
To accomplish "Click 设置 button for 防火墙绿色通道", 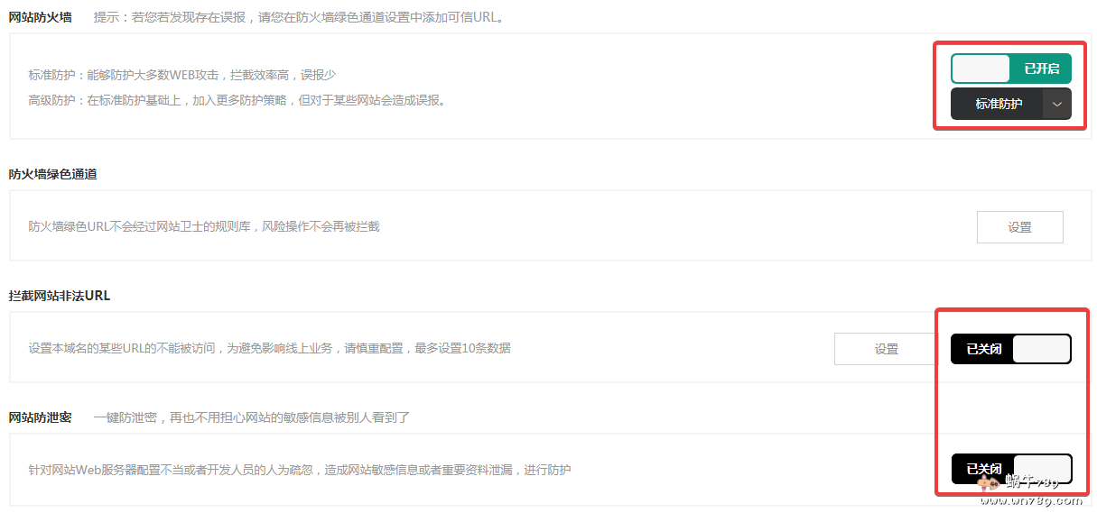I will 1019,227.
